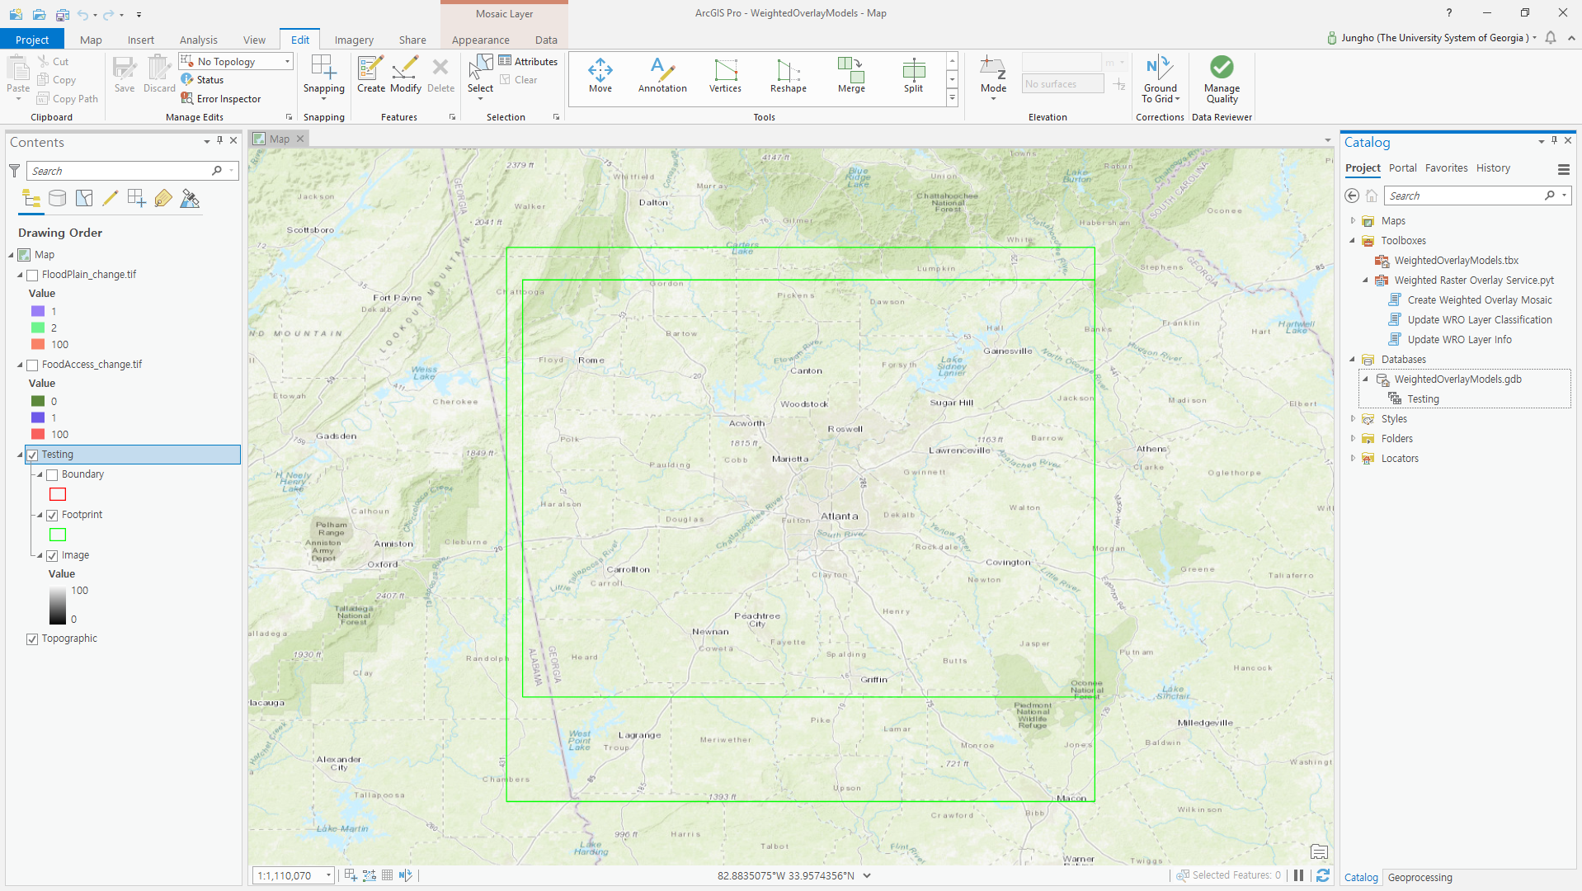This screenshot has height=891, width=1582.
Task: Show edit Status
Action: (202, 80)
